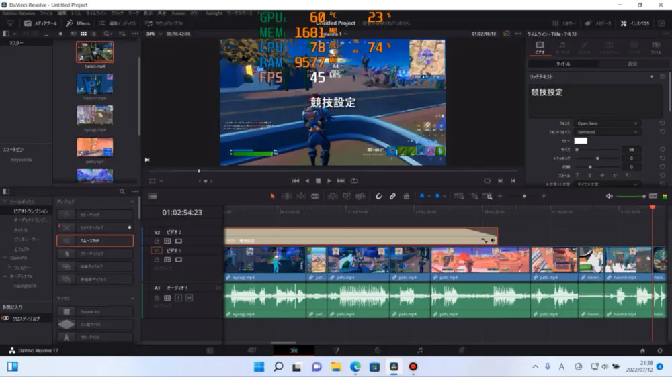Open the Edit Index button
The height and width of the screenshot is (377, 672).
click(118, 23)
